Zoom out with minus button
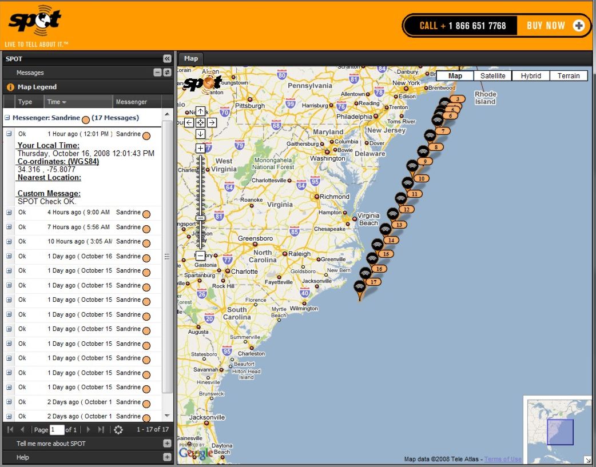 [200, 256]
